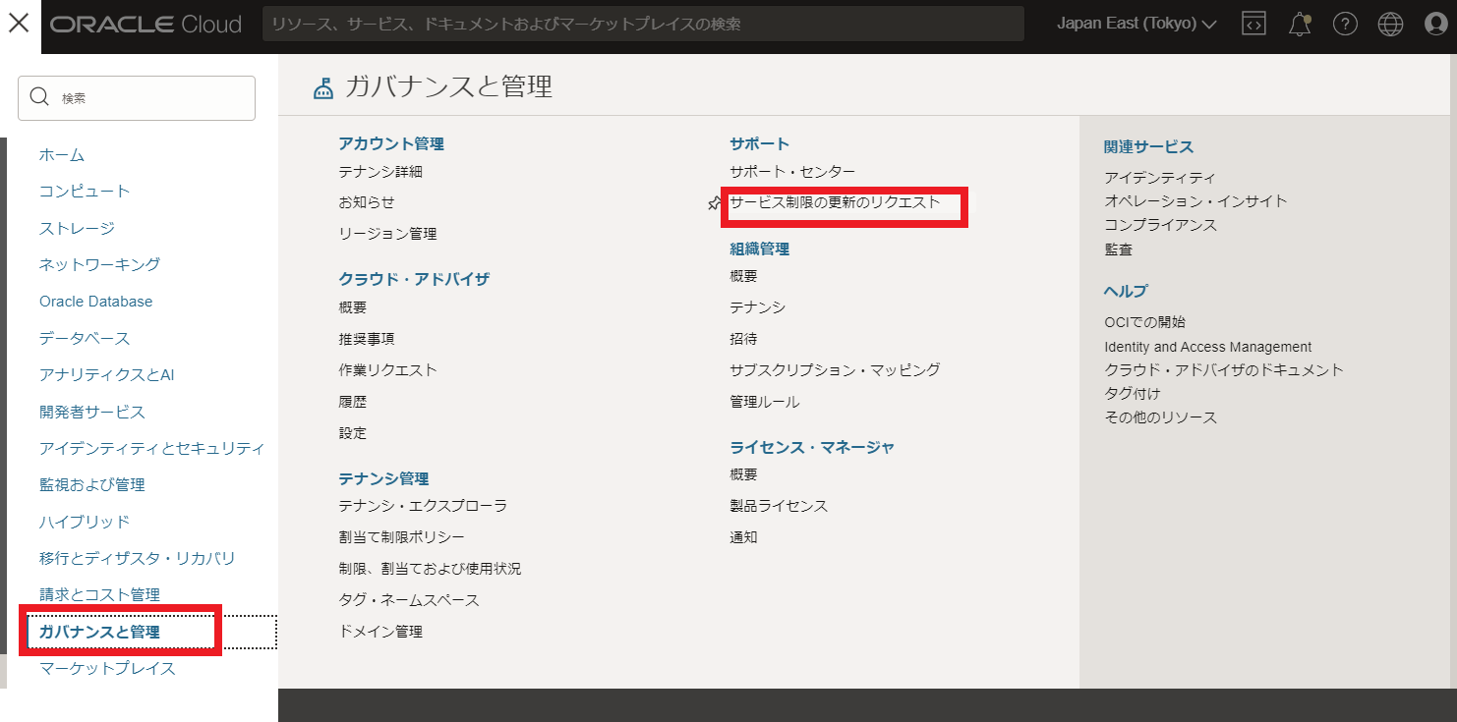Open 制限、割当ておよび使用状況 link
The image size is (1457, 722).
pos(430,569)
